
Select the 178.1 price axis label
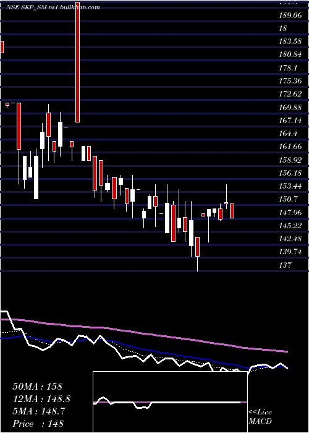[288, 67]
